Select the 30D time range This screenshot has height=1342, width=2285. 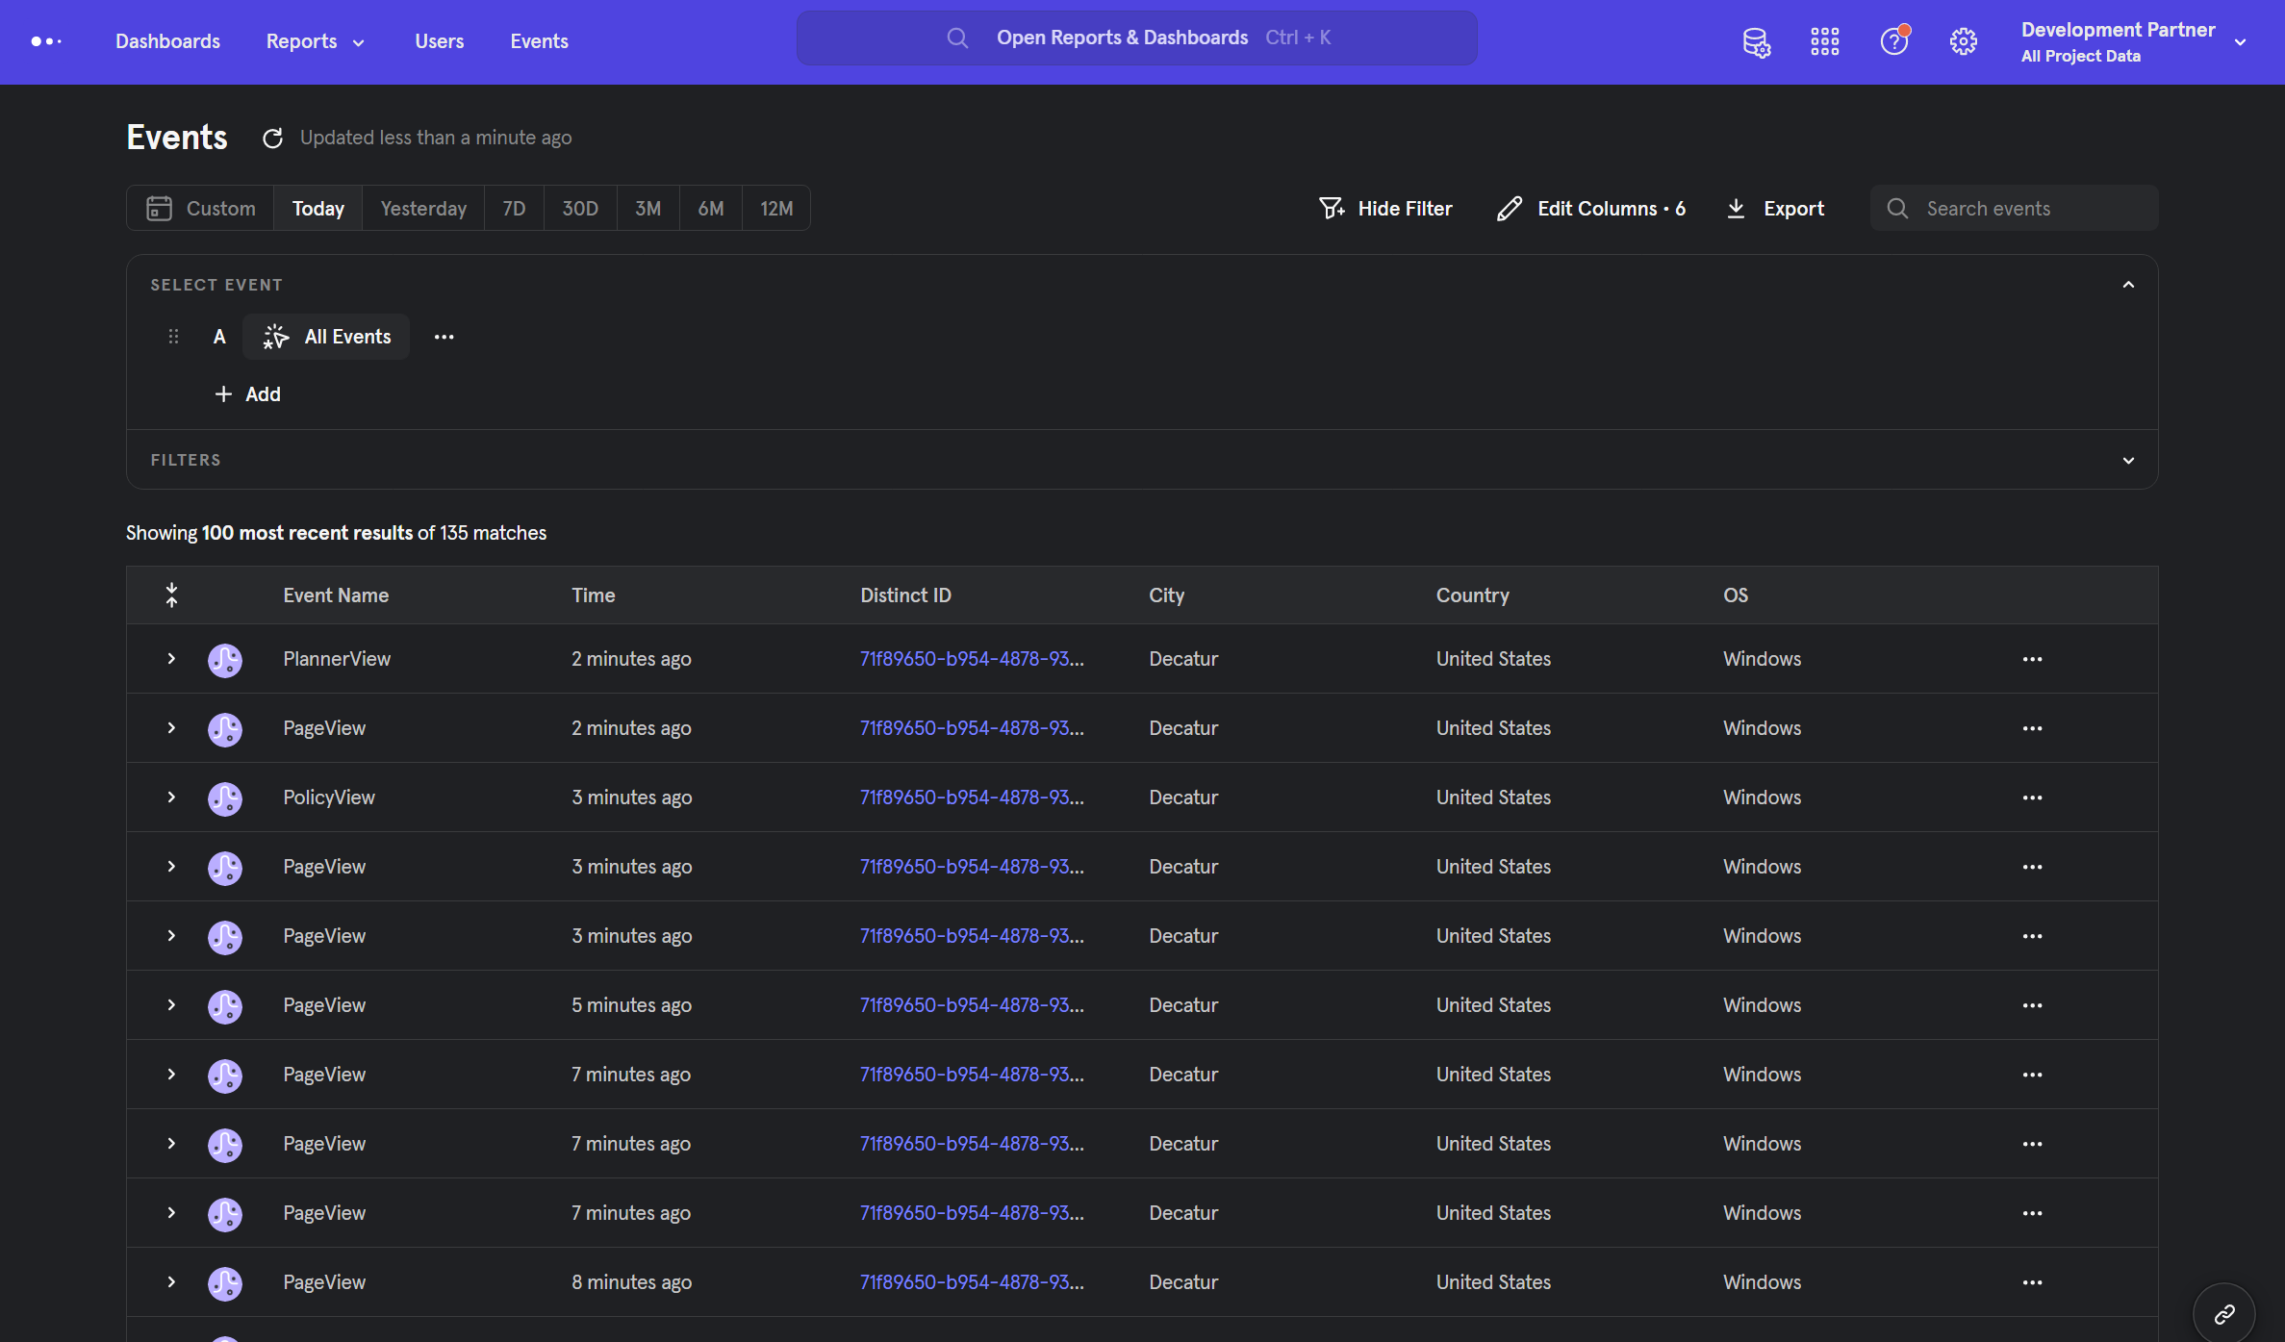point(580,209)
